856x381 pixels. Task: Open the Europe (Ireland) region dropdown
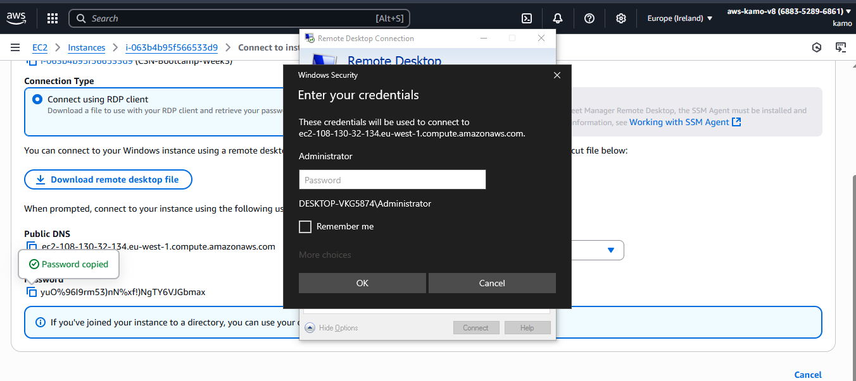[x=678, y=18]
